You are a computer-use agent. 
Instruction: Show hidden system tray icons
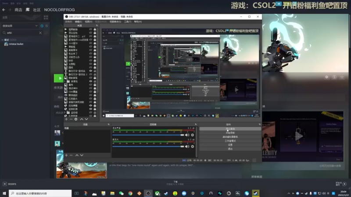[x=289, y=193]
